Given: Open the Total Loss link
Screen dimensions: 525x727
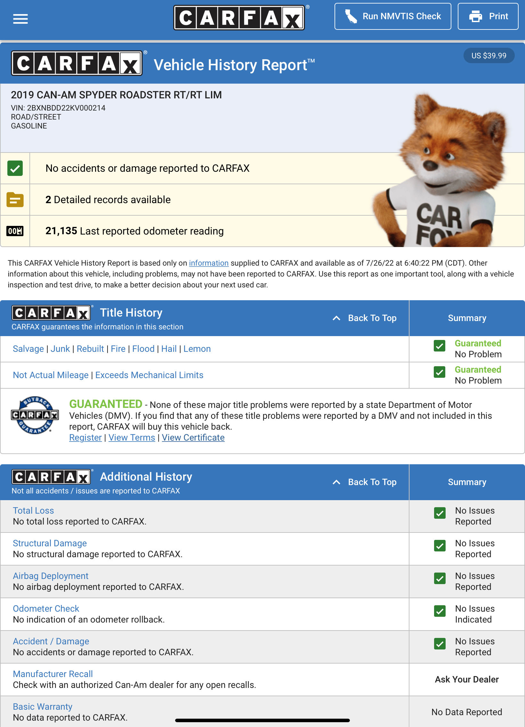Looking at the screenshot, I should coord(33,511).
